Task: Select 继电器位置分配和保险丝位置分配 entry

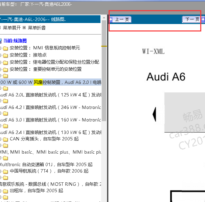Action: click(54, 62)
